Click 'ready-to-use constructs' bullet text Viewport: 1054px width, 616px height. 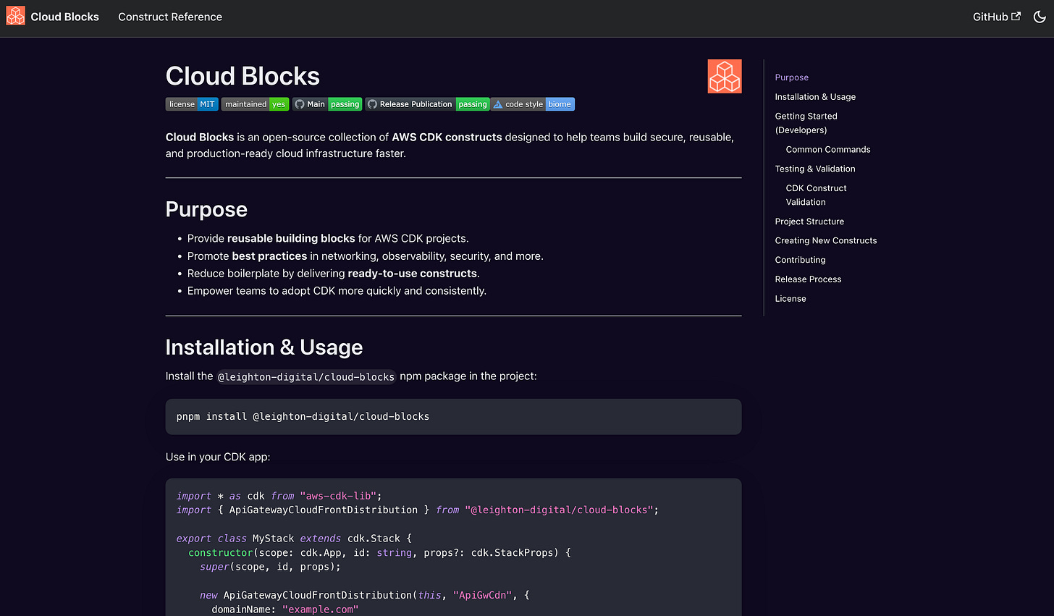(x=412, y=274)
